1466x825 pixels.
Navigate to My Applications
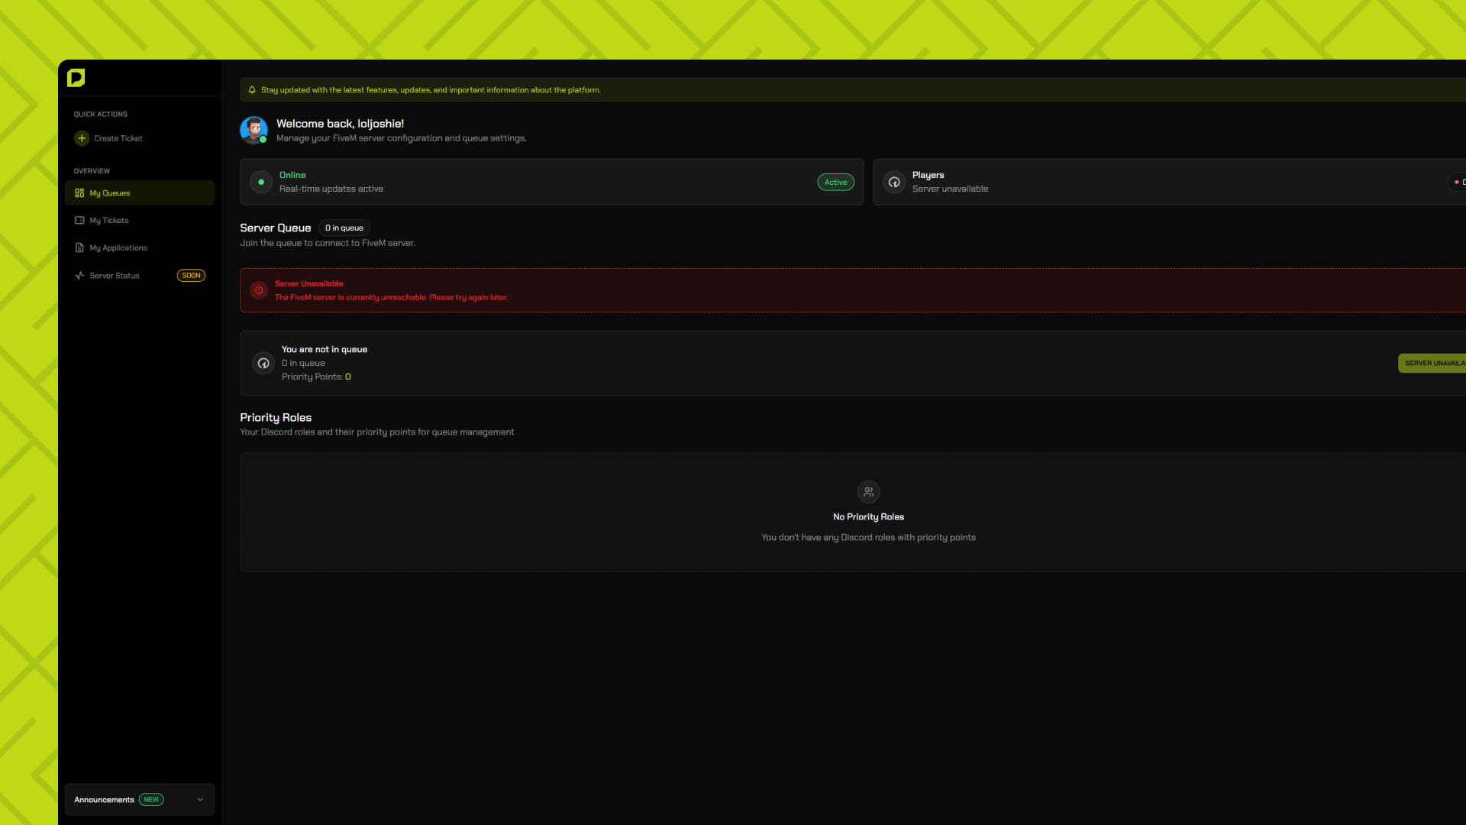[118, 247]
